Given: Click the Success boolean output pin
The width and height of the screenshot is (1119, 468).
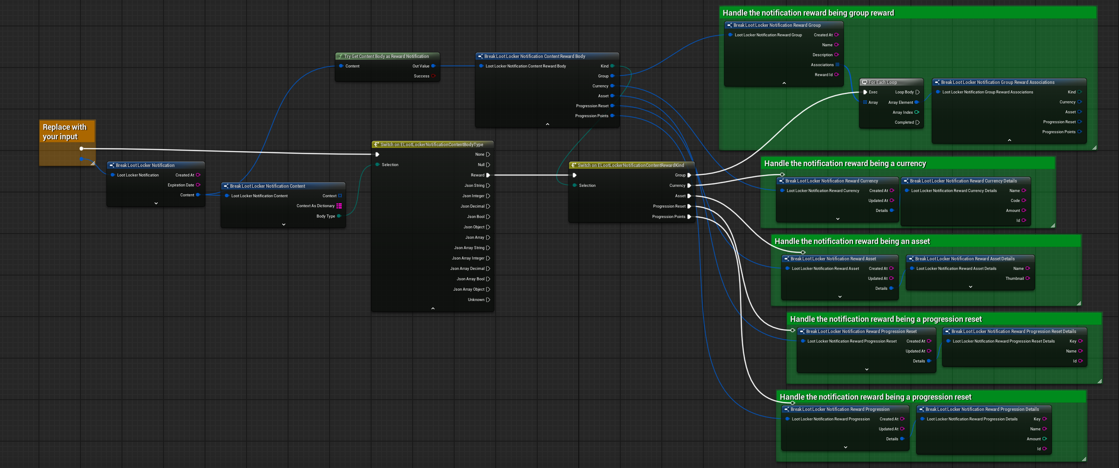Looking at the screenshot, I should tap(433, 76).
